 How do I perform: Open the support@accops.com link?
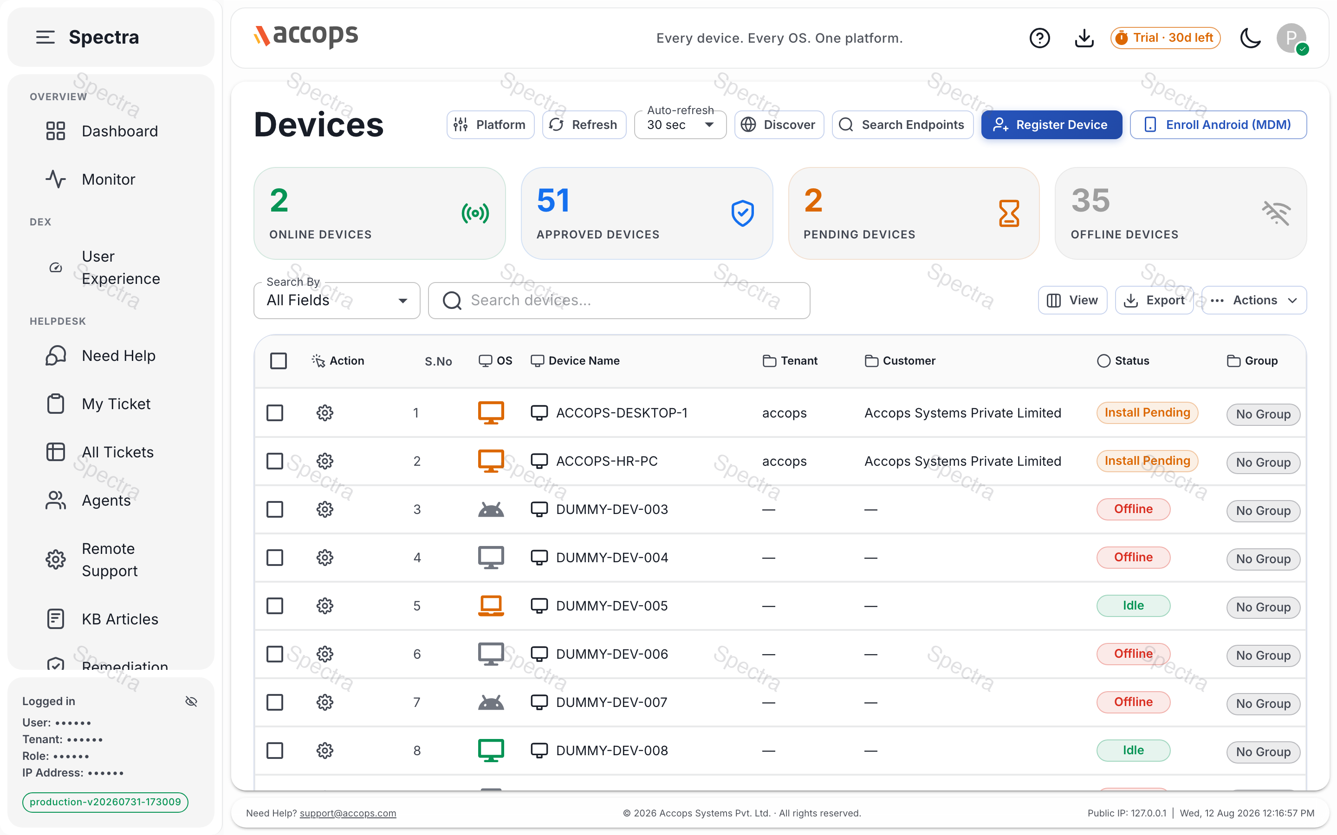coord(348,813)
